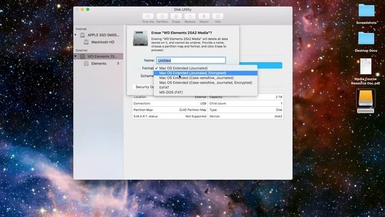Click the First Aid toolbar icon
Screen dimensions: 385x217
point(148,16)
